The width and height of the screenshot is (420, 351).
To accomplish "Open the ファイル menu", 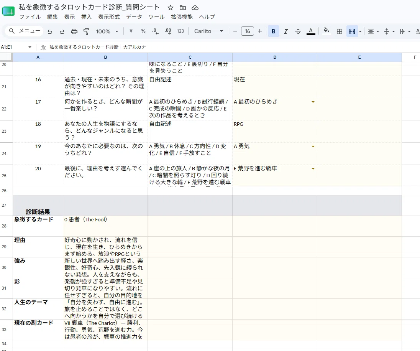I will 30,16.
